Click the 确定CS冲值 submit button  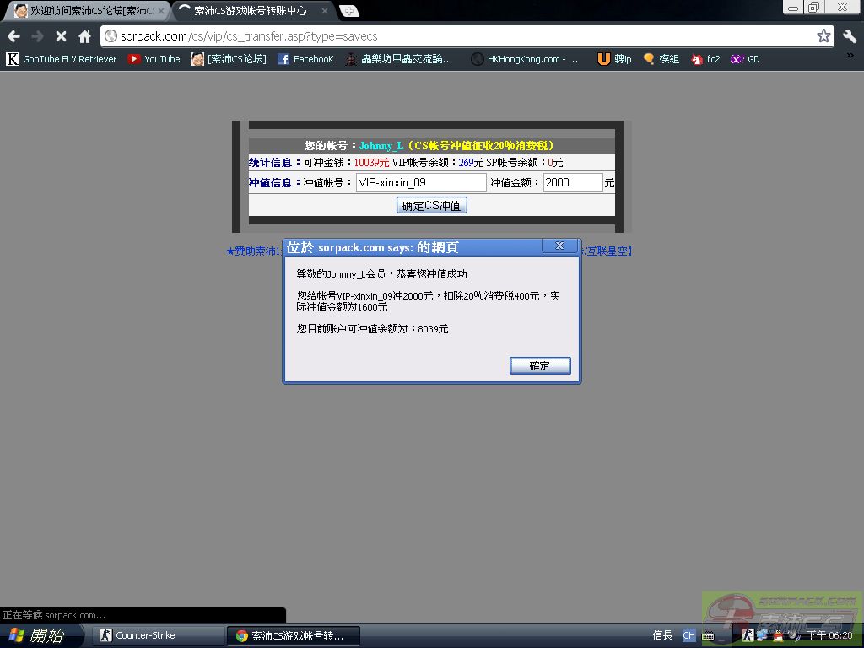(431, 205)
